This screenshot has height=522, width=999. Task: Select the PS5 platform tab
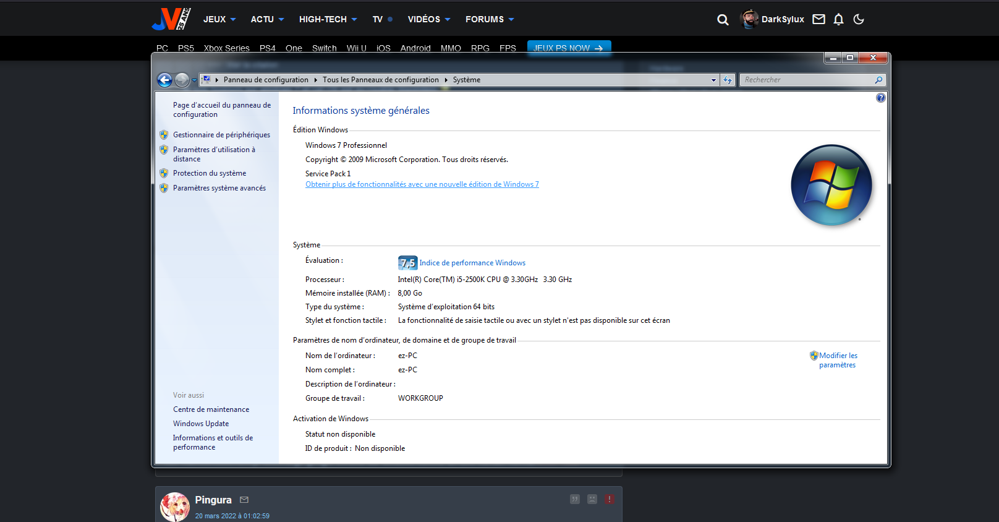186,48
